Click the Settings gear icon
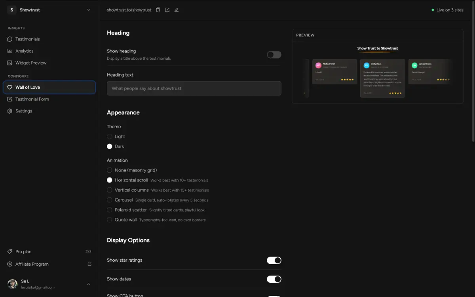The image size is (475, 297). coord(10,111)
